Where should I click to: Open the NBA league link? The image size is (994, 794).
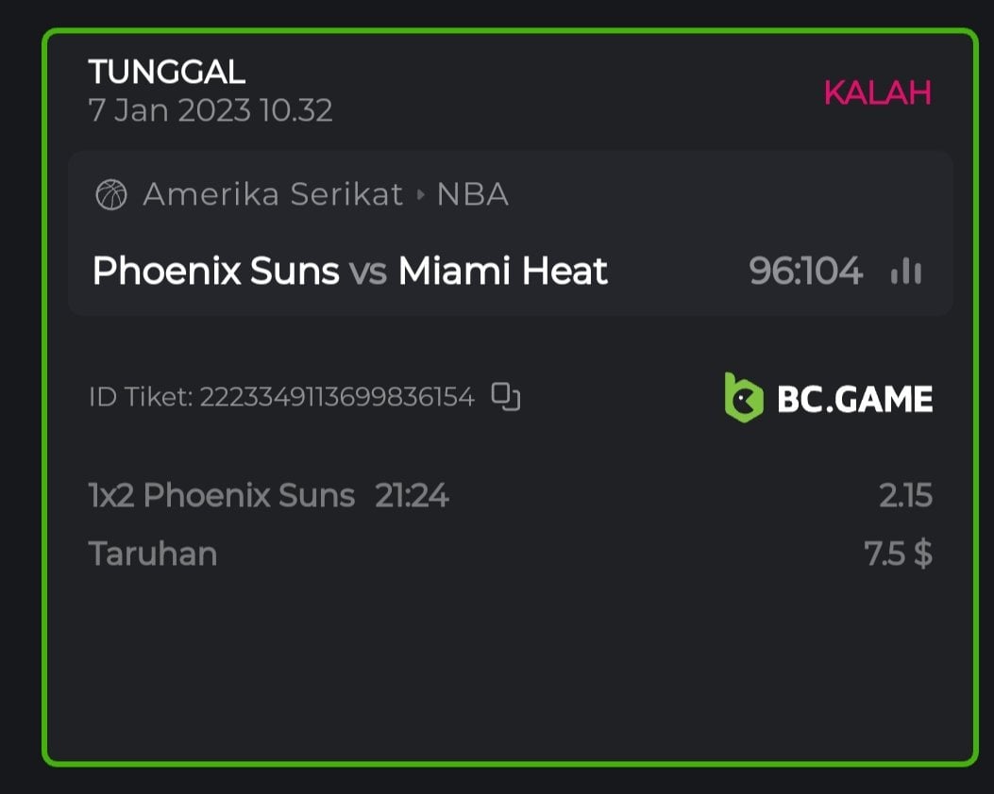click(473, 195)
